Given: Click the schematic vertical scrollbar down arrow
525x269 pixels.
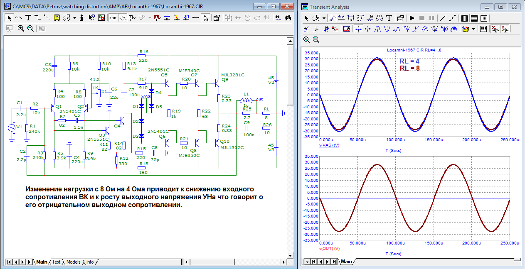Looking at the screenshot, I should click(290, 254).
